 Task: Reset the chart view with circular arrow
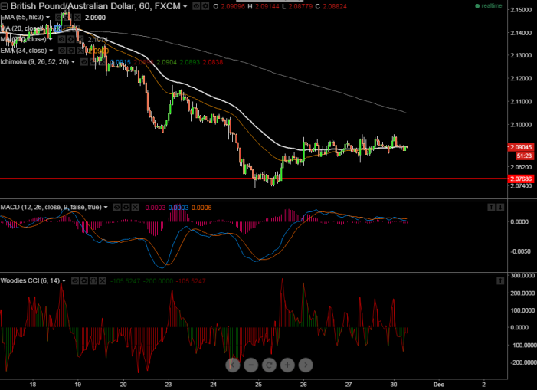tap(269, 365)
